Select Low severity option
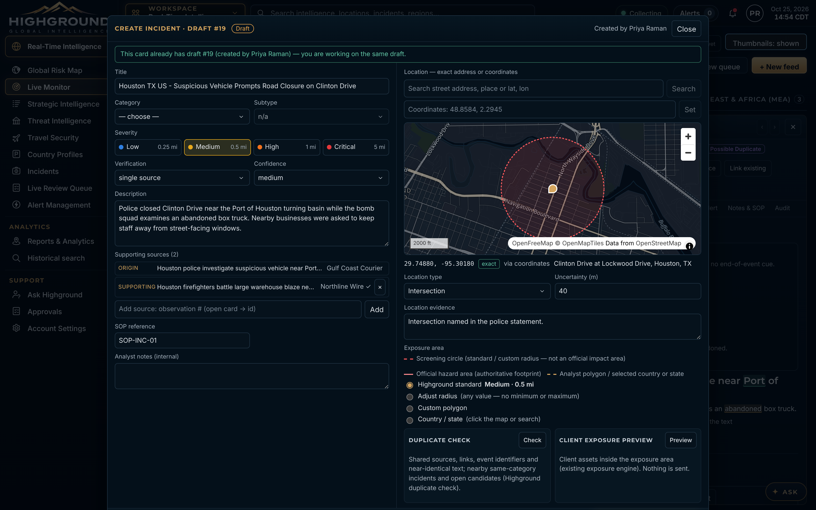The width and height of the screenshot is (816, 510). pos(148,147)
